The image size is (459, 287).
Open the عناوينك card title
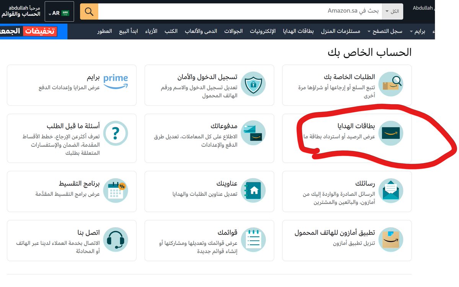point(227,184)
